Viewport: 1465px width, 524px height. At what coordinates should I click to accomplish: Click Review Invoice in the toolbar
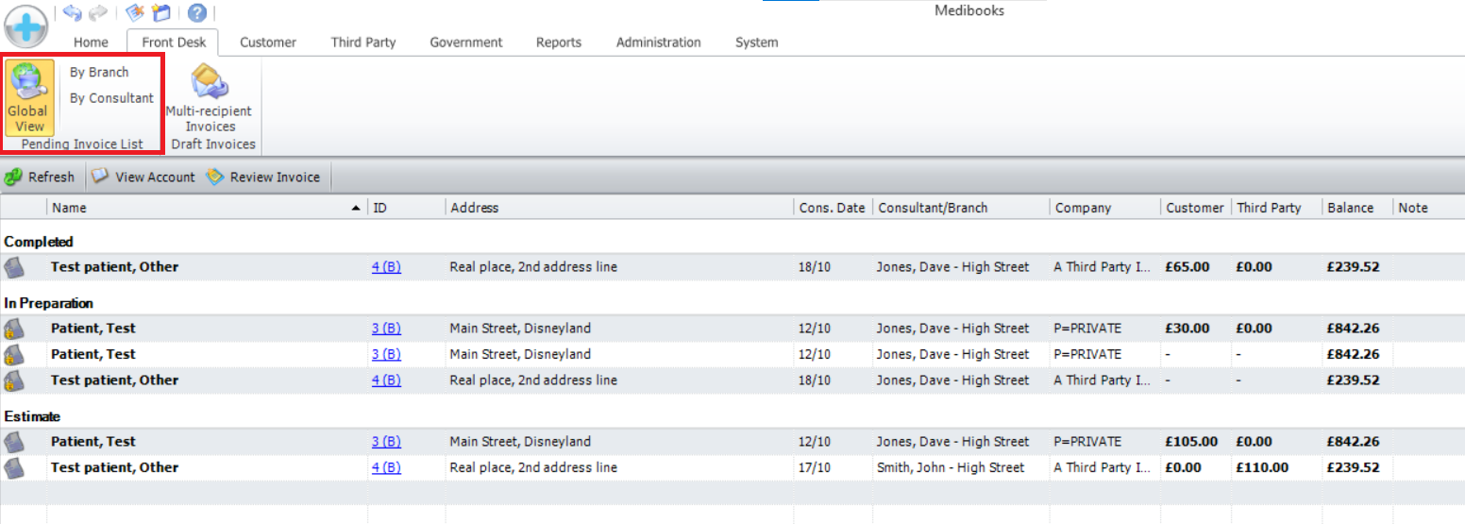point(263,177)
